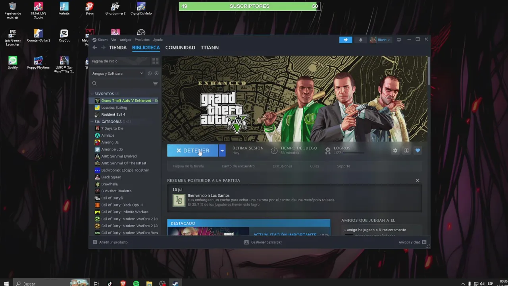Open game settings gear icon
The image size is (508, 286).
(x=395, y=151)
